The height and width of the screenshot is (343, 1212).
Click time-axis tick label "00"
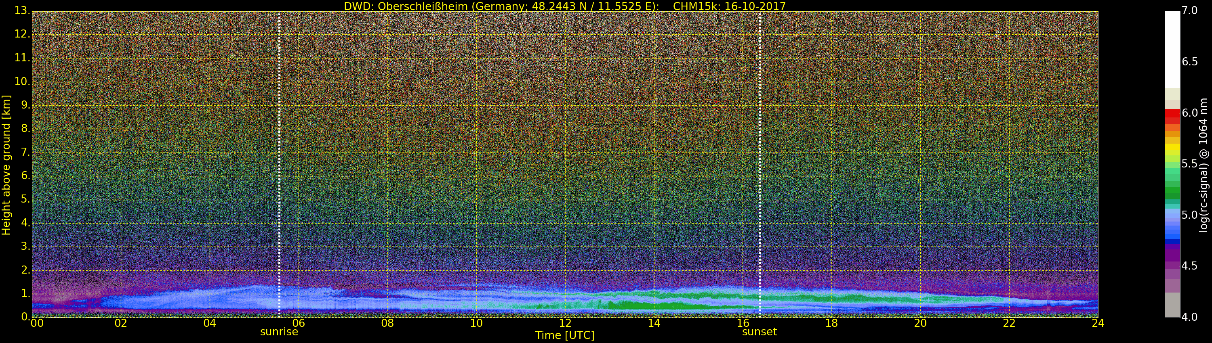tap(37, 323)
